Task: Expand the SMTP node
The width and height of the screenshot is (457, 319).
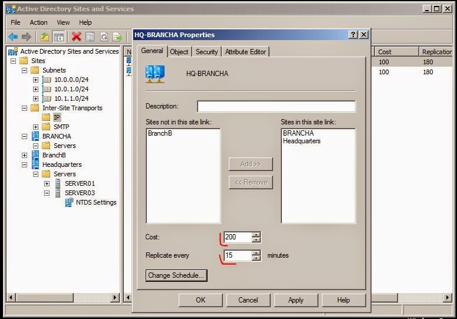Action: (35, 127)
